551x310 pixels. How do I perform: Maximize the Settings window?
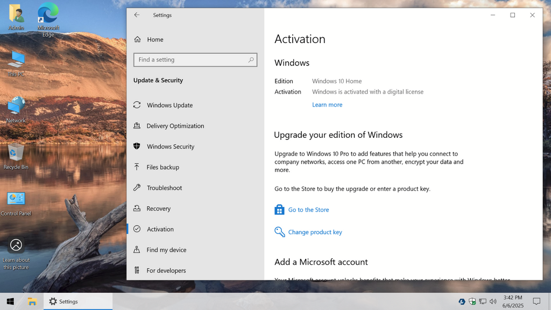click(513, 15)
